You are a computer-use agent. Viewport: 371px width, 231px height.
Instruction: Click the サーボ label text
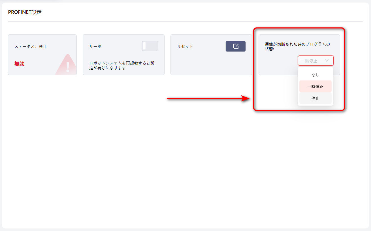click(95, 46)
